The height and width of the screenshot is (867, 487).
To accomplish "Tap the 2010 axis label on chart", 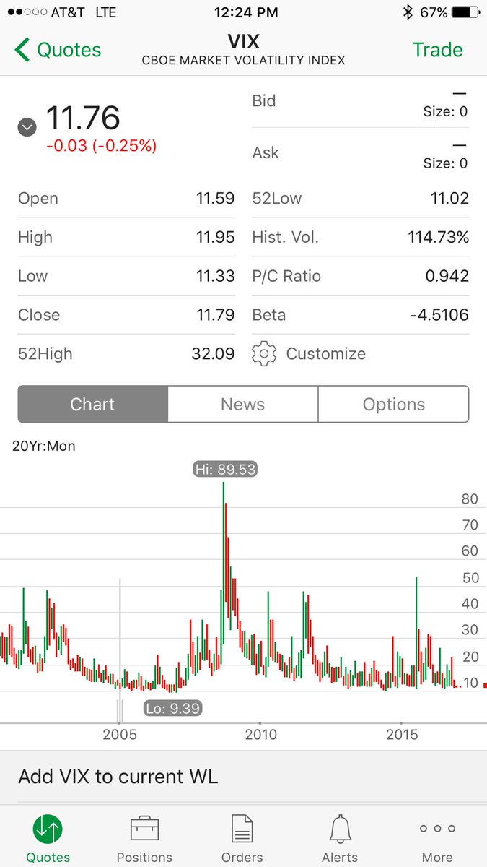I will click(260, 734).
